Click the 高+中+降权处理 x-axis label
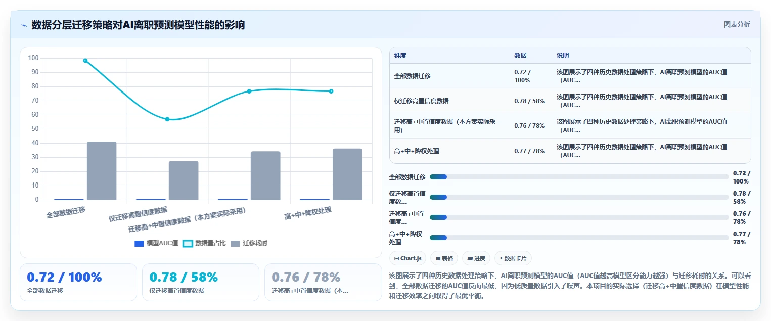This screenshot has height=321, width=771. (x=308, y=214)
